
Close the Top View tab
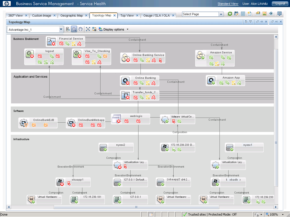click(x=137, y=16)
